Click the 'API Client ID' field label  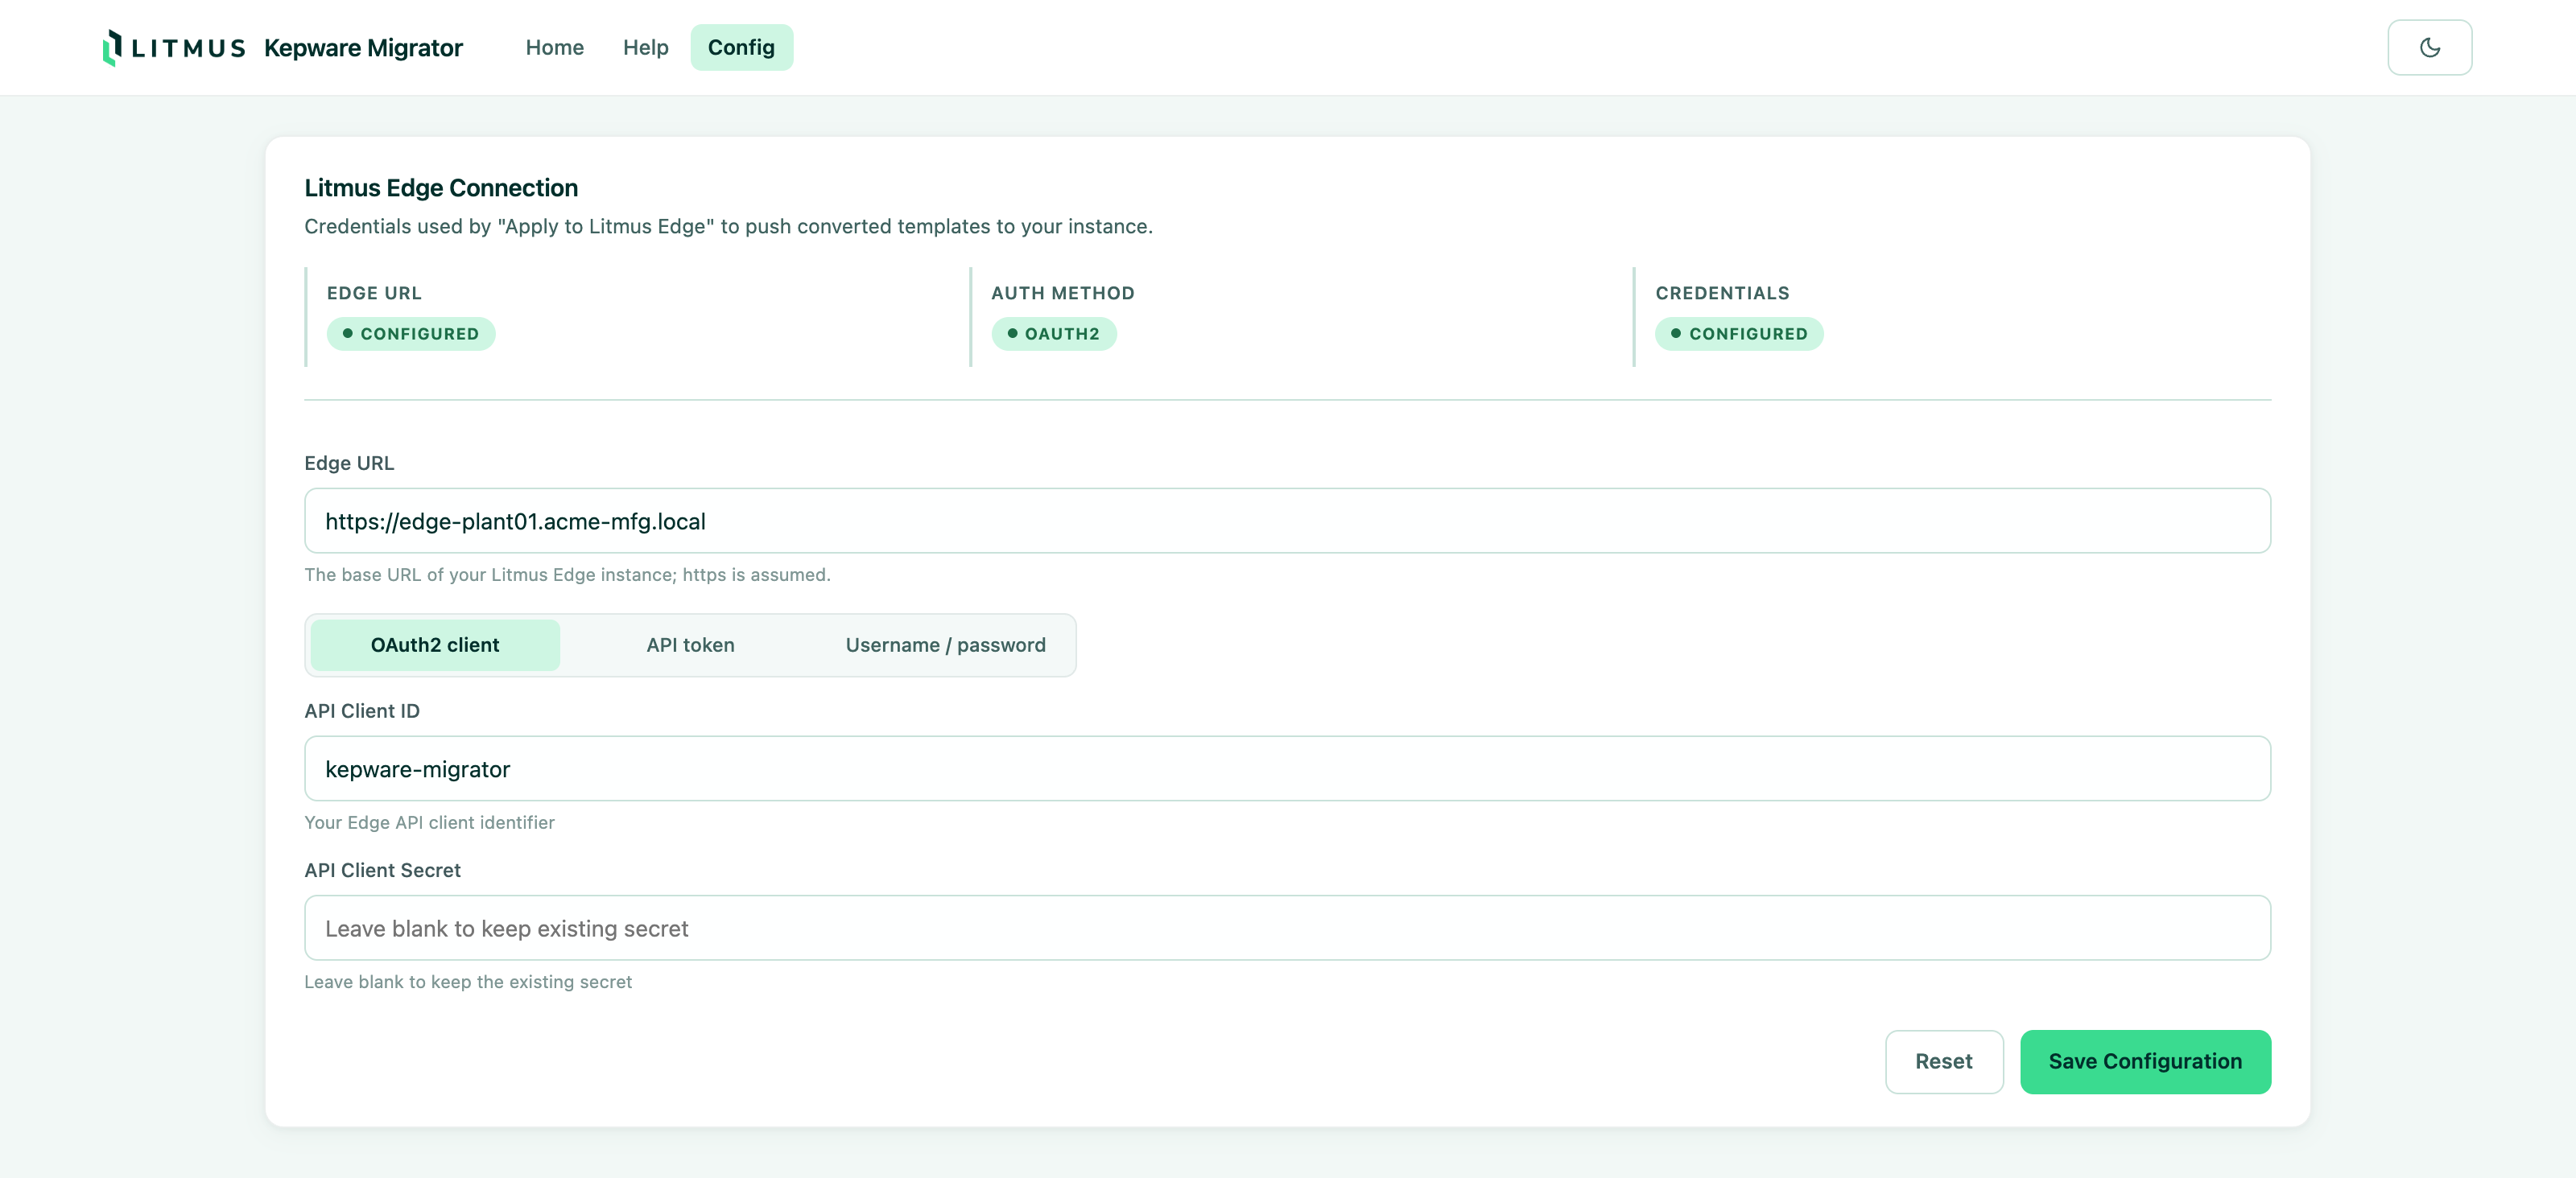pos(362,711)
